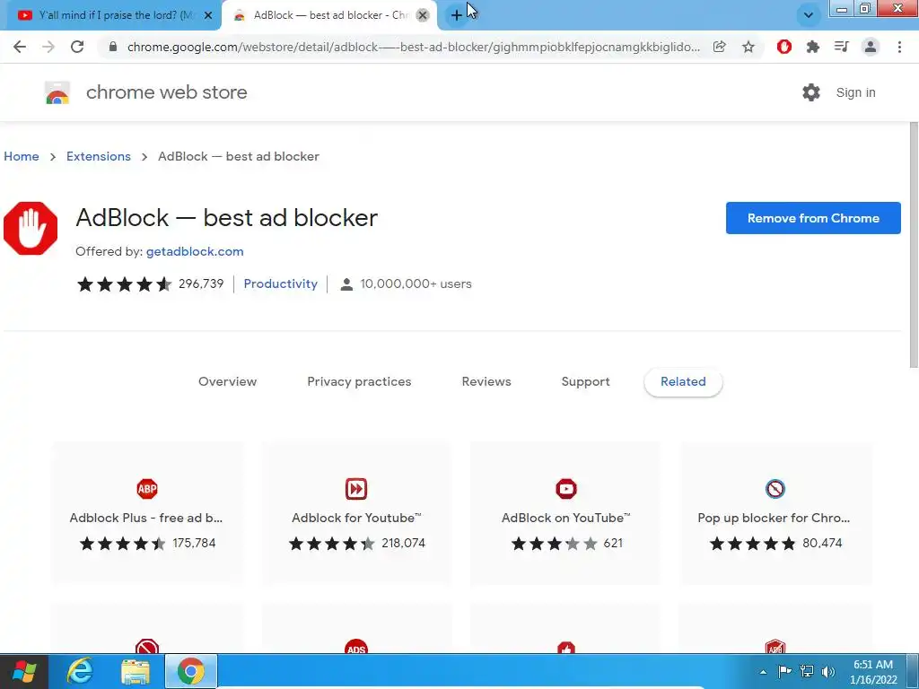
Task: Click the page vertical scrollbar
Action: click(913, 245)
